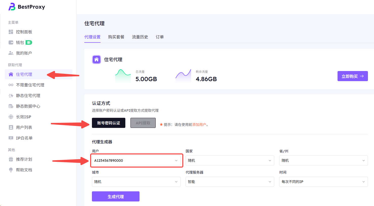Screen dimensions: 374x206
Task: Select the 不限量住宅代理 infinity icon
Action: 11,85
